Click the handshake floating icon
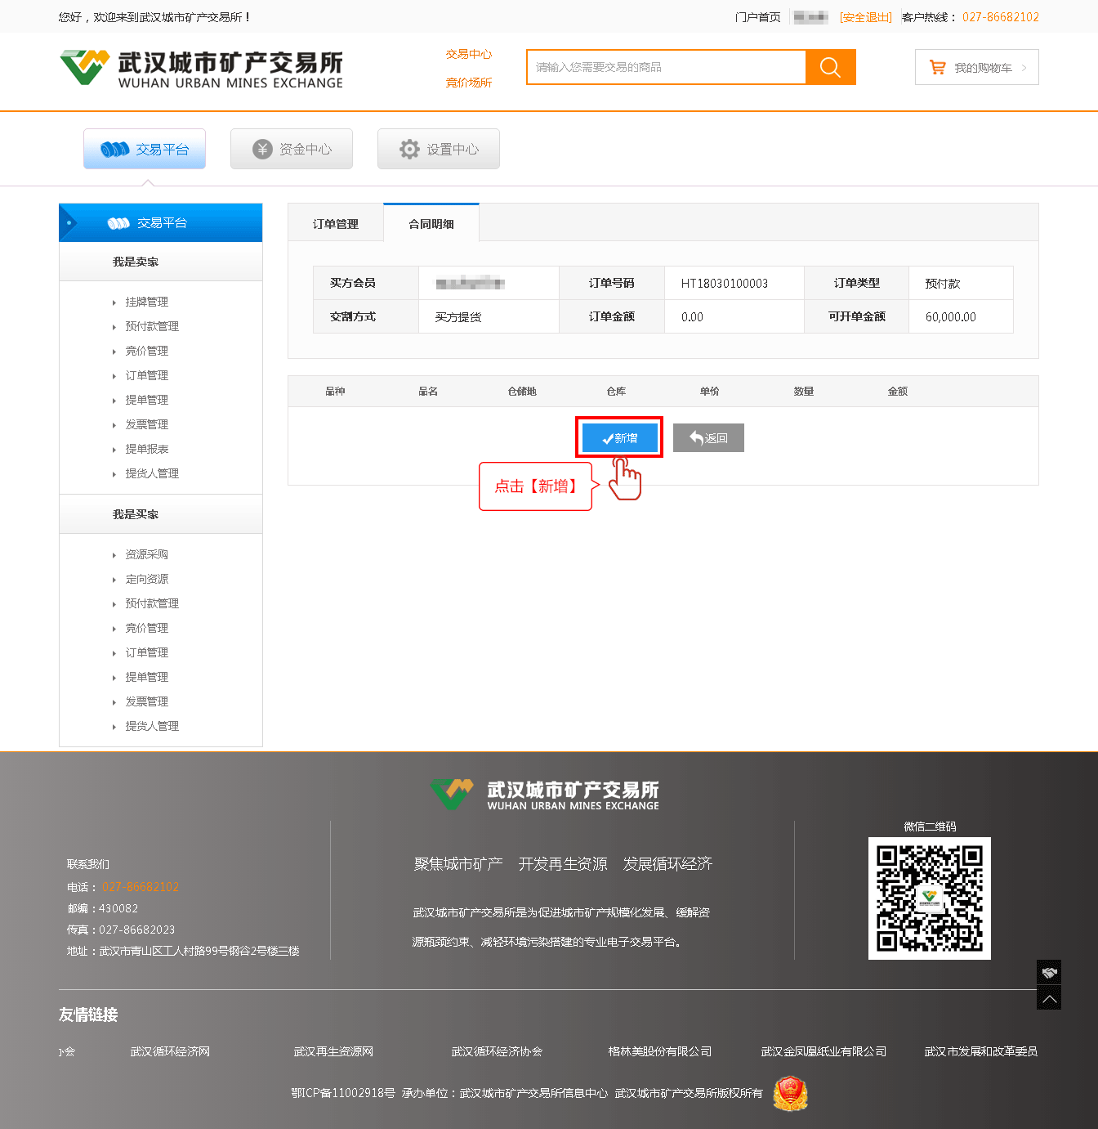 (x=1049, y=972)
